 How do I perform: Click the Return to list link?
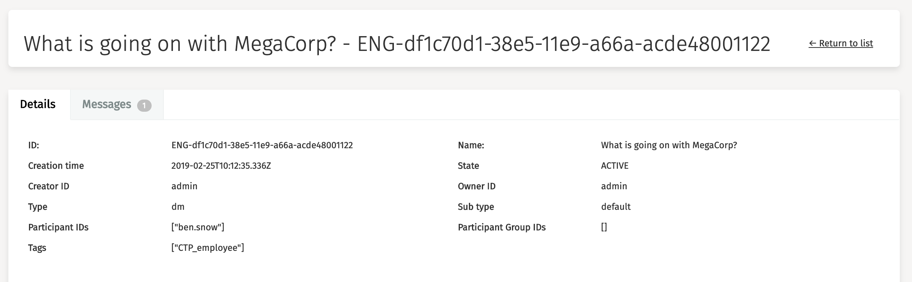click(841, 43)
